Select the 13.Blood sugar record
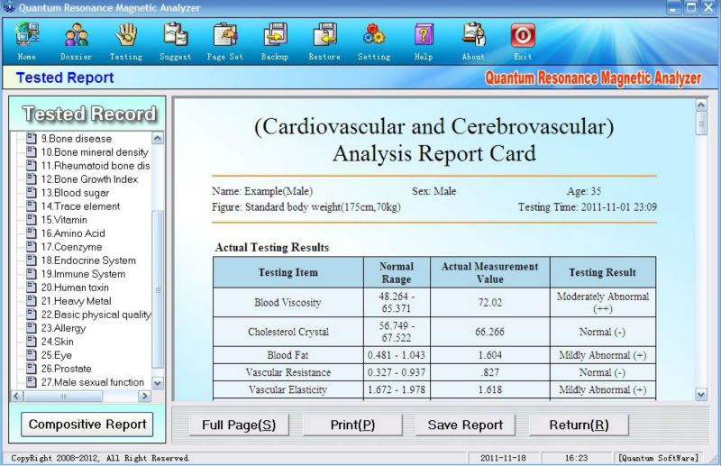The height and width of the screenshot is (466, 721). [76, 193]
